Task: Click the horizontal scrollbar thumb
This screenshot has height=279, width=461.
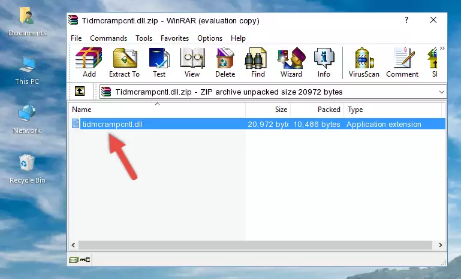Action: (x=255, y=245)
